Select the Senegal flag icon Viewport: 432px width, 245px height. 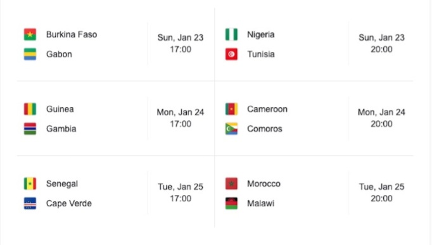click(x=30, y=184)
